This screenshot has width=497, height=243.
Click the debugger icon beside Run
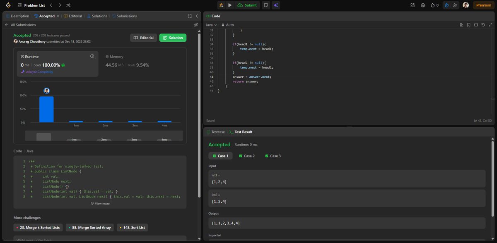(x=222, y=5)
